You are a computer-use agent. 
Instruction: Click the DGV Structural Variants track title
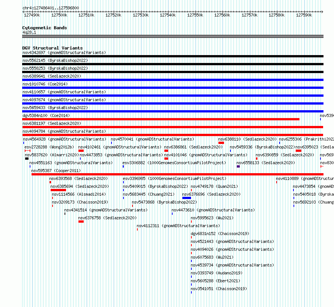(53, 48)
